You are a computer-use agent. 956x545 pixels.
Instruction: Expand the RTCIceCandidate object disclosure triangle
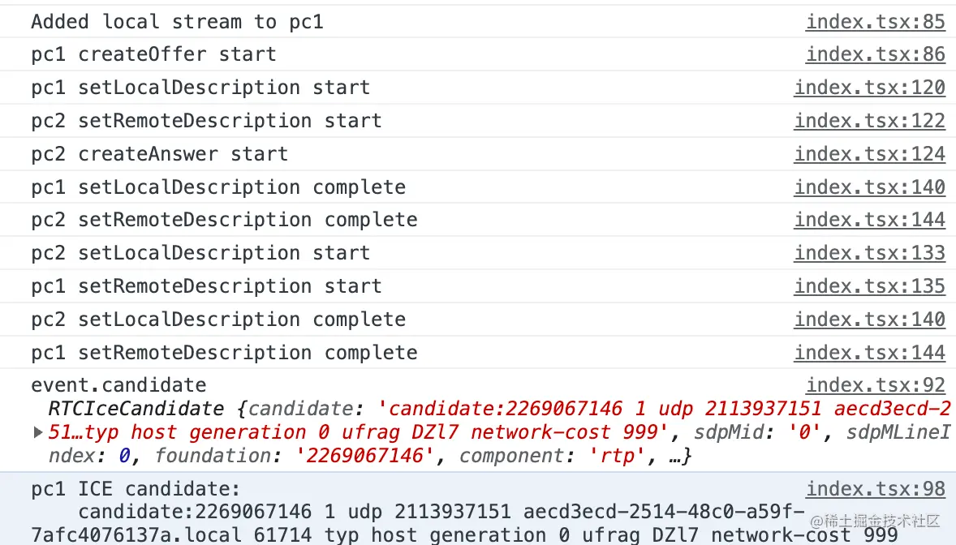click(x=38, y=433)
